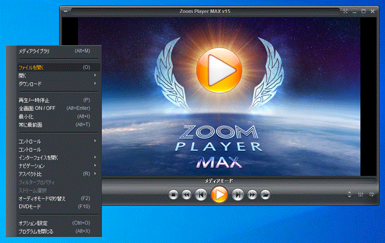Open the インターフェイスを開く submenu

pyautogui.click(x=59, y=158)
